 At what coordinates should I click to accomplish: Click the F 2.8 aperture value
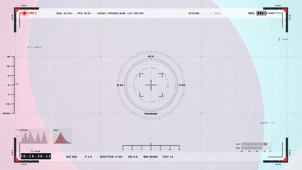88,157
